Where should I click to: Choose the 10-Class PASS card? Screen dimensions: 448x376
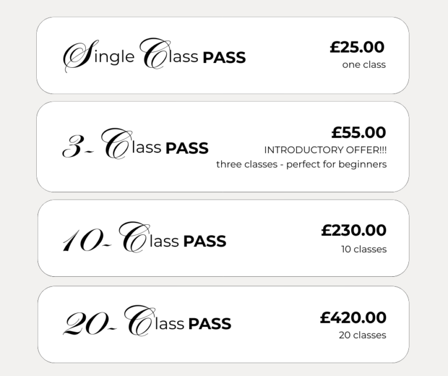click(223, 238)
